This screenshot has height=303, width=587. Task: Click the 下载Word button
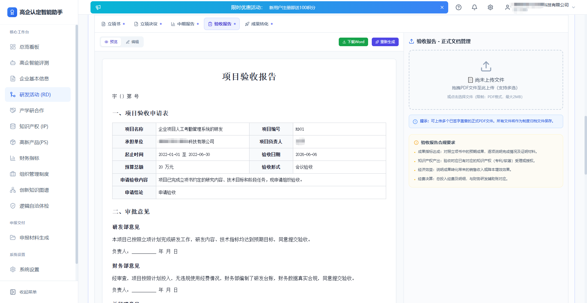(x=353, y=42)
